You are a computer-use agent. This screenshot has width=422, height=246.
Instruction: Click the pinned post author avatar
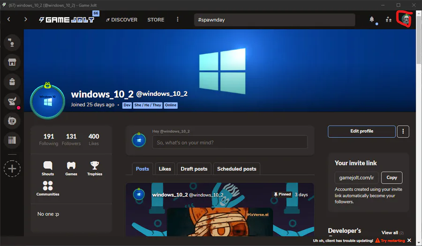point(139,194)
